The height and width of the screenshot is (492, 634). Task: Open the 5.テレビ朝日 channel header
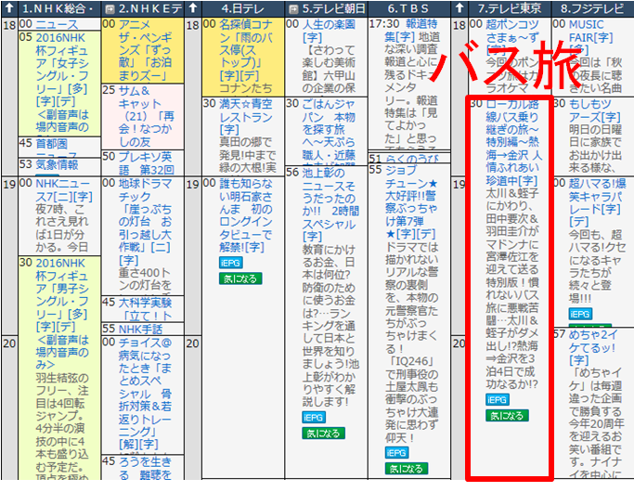pyautogui.click(x=333, y=8)
